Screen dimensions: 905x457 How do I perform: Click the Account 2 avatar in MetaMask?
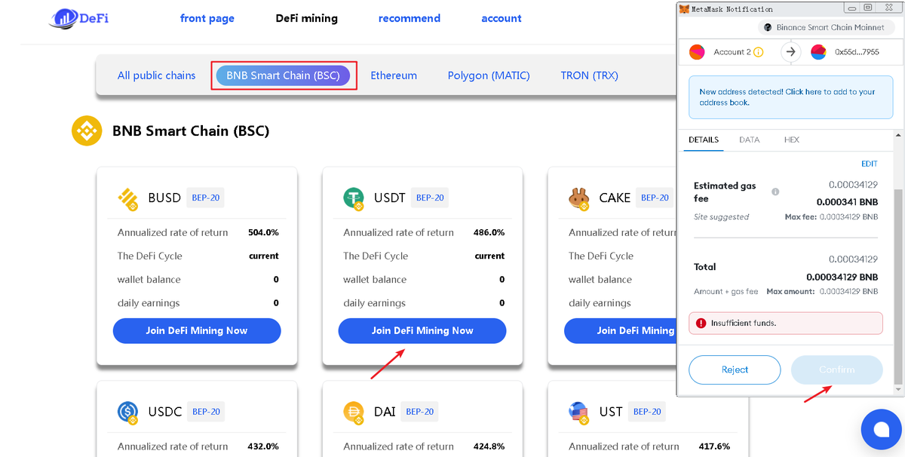[698, 52]
